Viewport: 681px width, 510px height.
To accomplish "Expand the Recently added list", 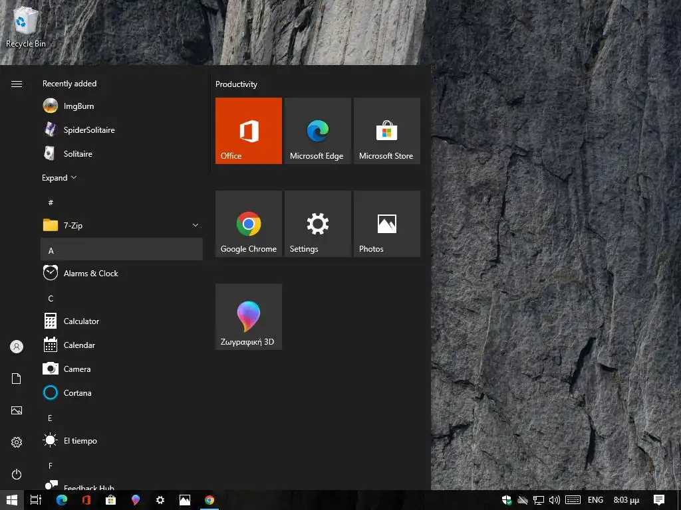I will click(59, 178).
